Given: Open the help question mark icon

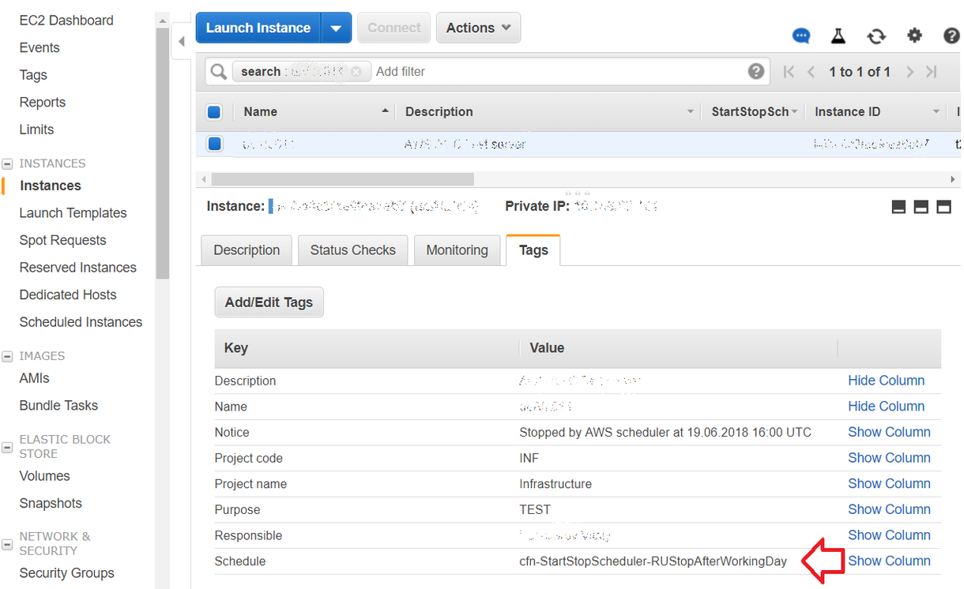Looking at the screenshot, I should click(x=952, y=36).
